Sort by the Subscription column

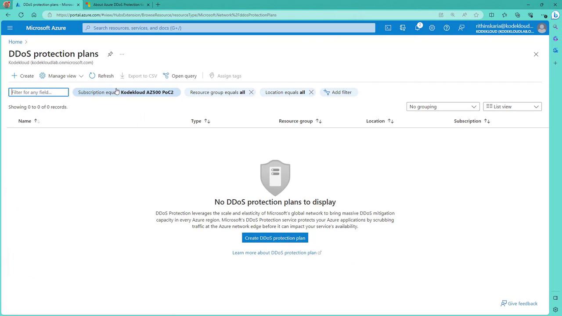[x=472, y=121]
